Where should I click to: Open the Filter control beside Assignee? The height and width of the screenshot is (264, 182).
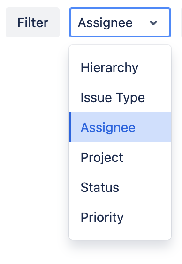pos(32,22)
